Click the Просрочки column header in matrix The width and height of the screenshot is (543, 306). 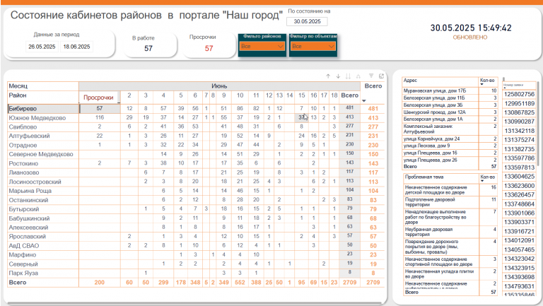[98, 98]
